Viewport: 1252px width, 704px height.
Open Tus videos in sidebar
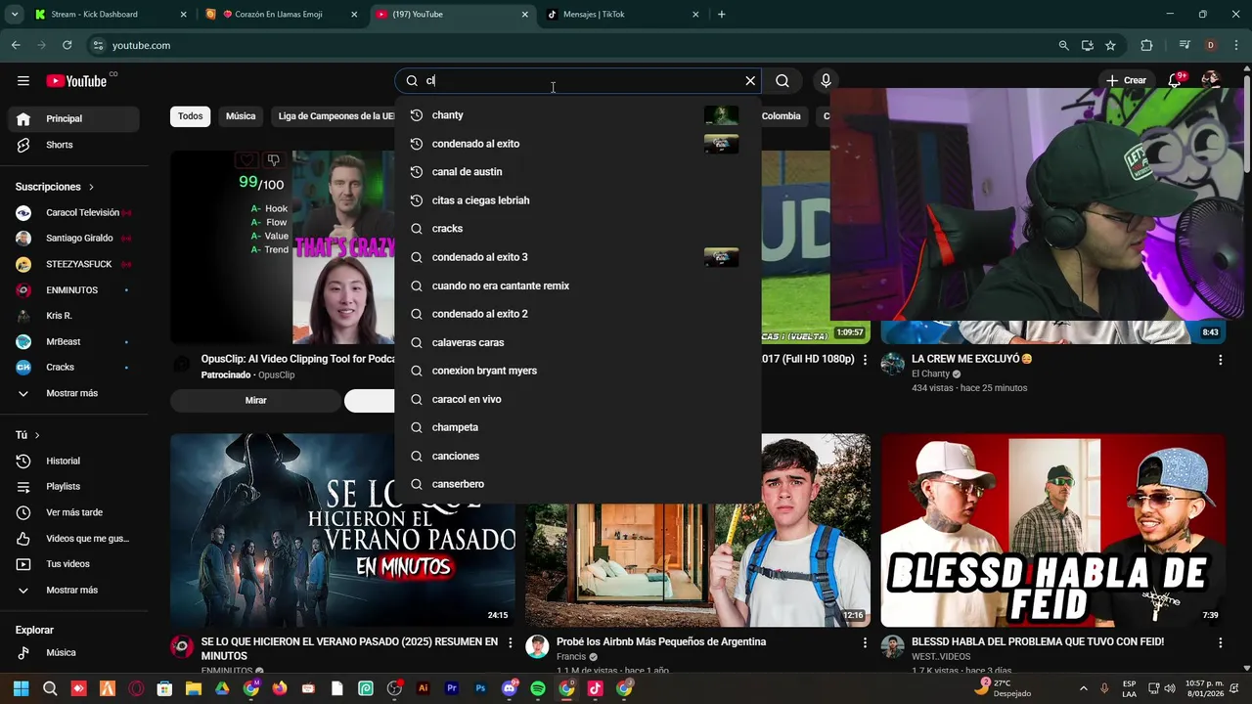[75, 564]
